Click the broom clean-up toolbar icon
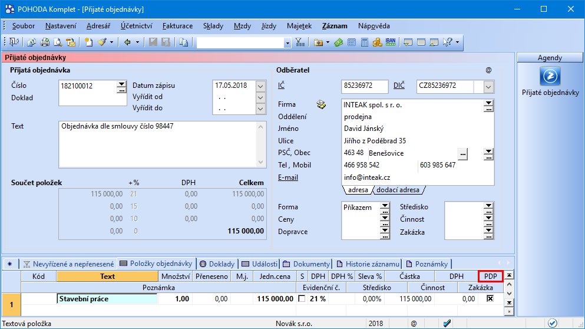Image resolution: width=585 pixels, height=329 pixels. (x=102, y=42)
